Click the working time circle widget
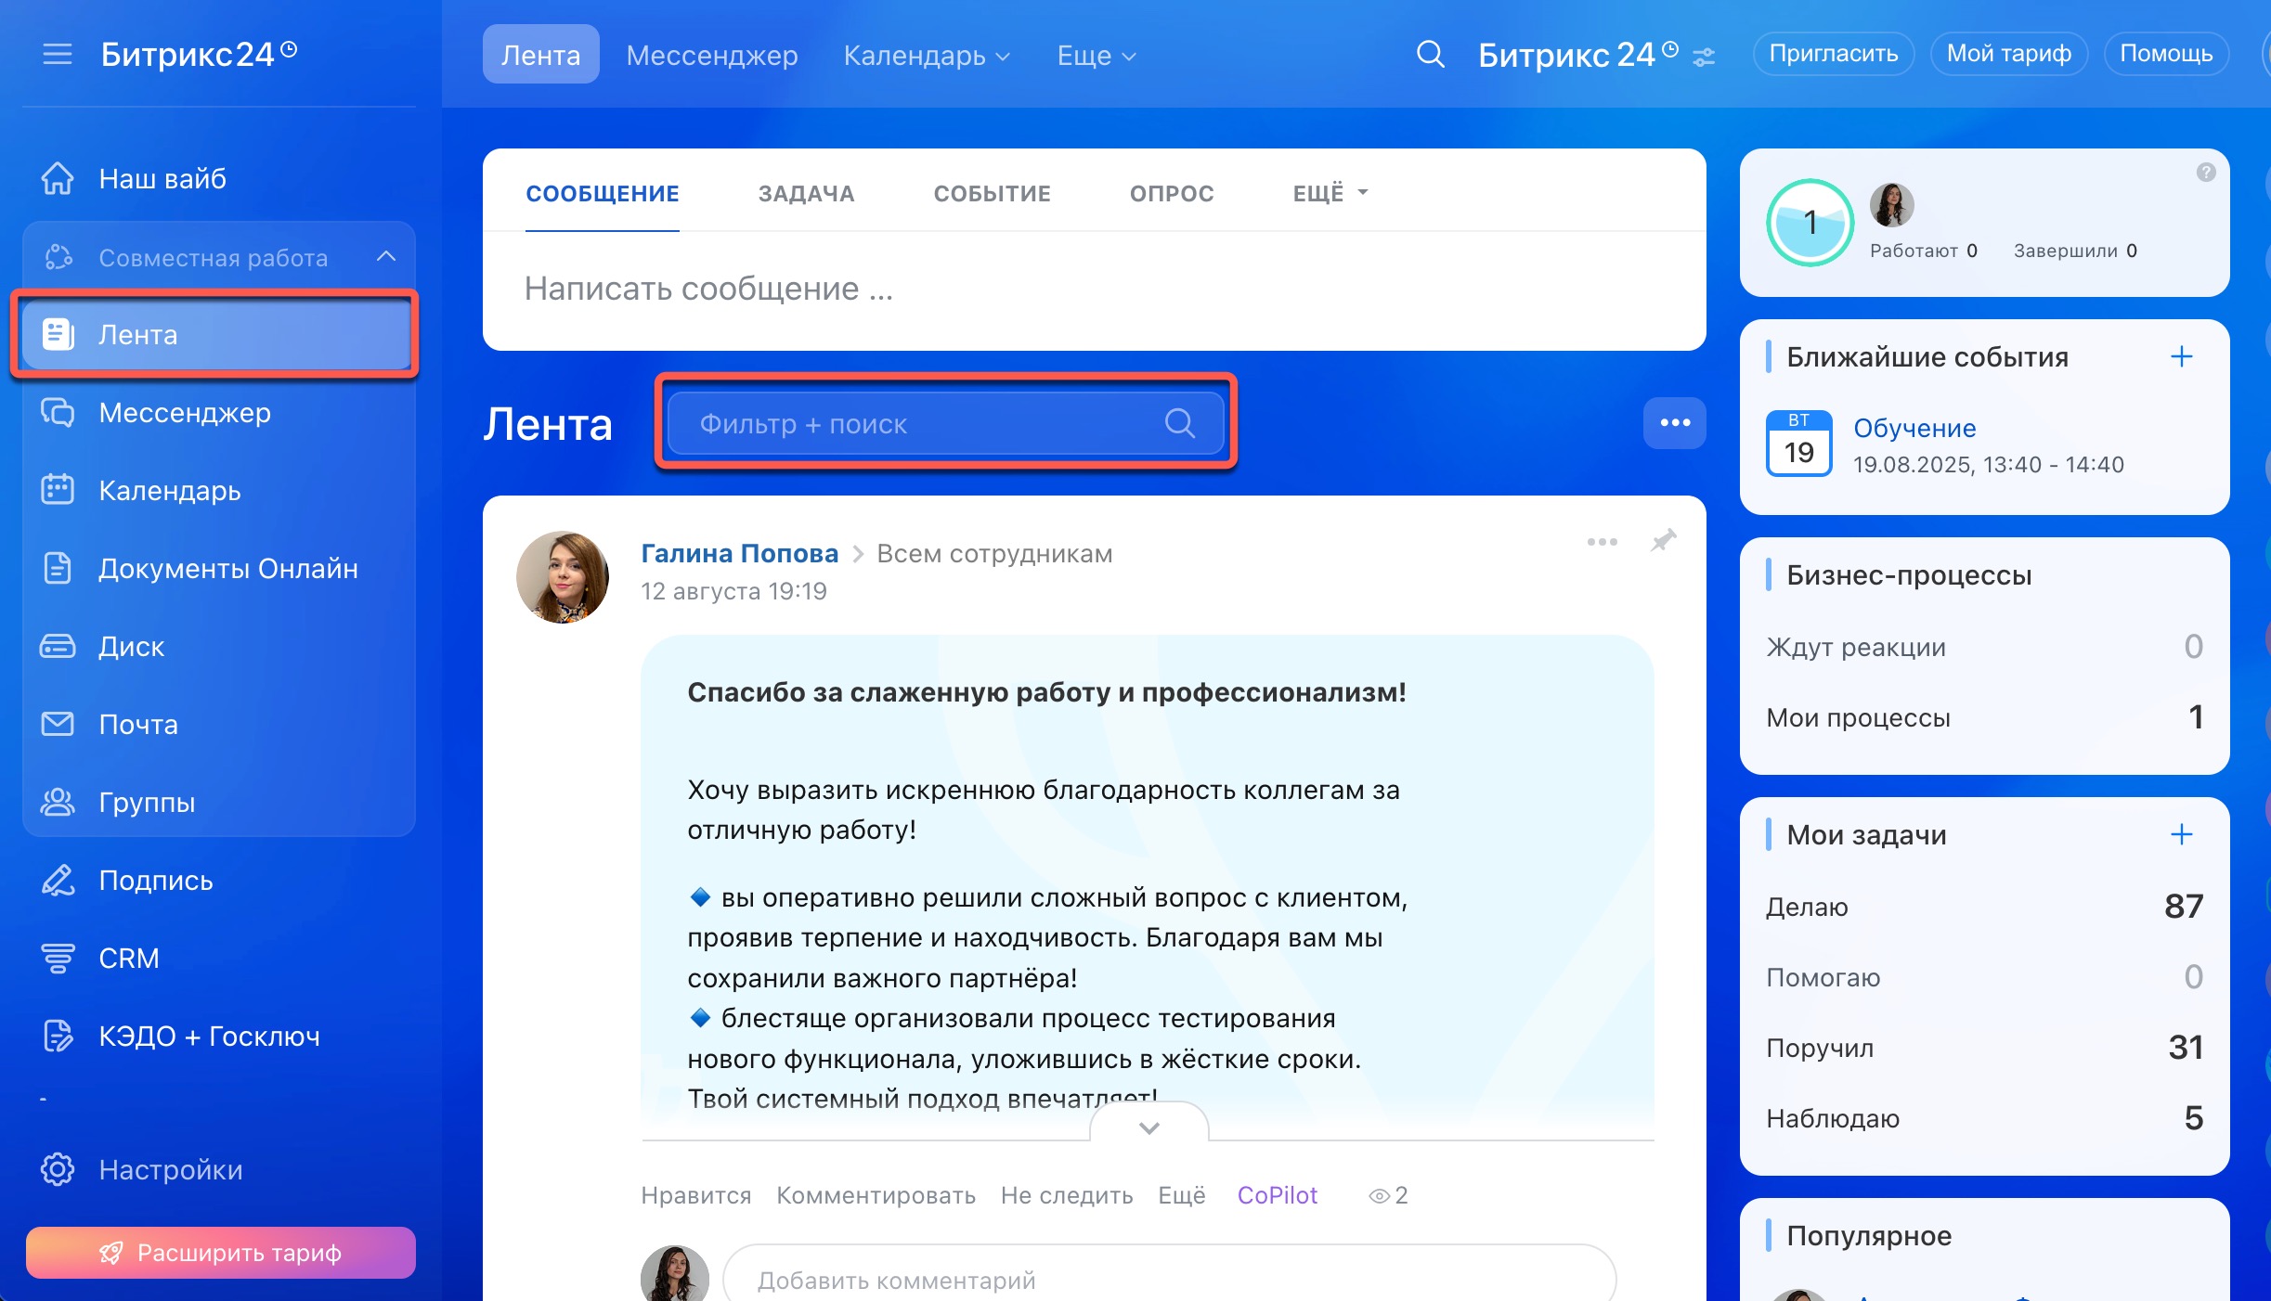Viewport: 2271px width, 1301px height. pyautogui.click(x=1810, y=223)
